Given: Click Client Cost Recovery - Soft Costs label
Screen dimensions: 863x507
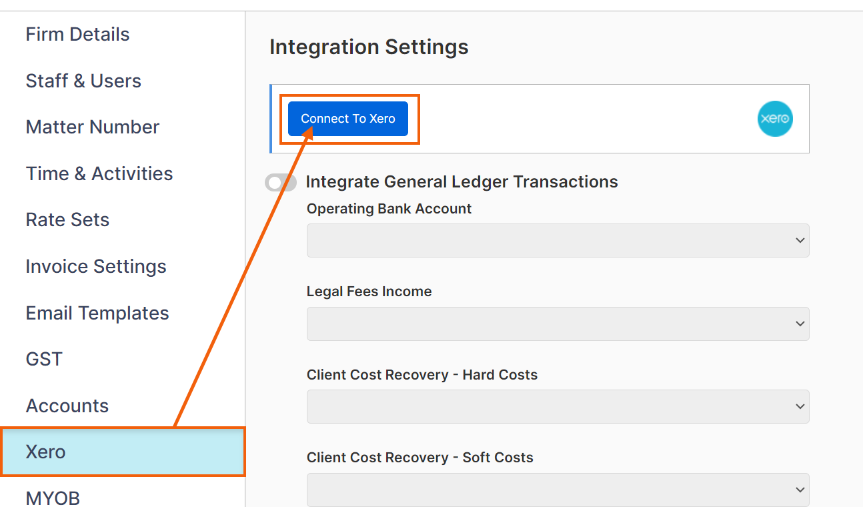Looking at the screenshot, I should 420,458.
